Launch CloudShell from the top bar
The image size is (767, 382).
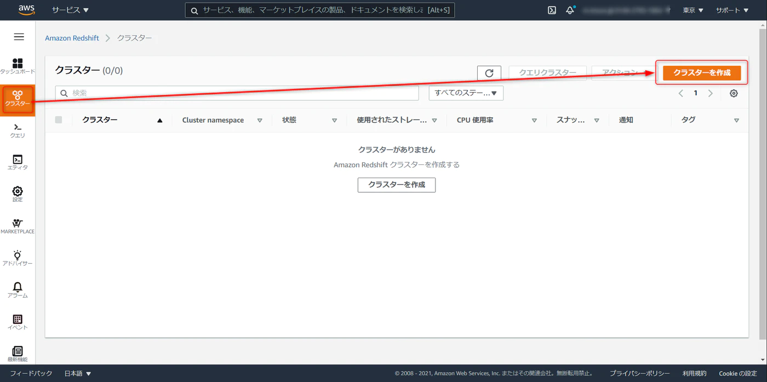(552, 10)
